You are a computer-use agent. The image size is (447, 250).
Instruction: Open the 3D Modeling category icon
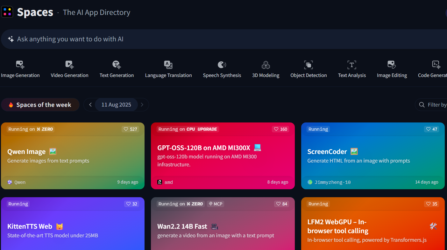[266, 65]
